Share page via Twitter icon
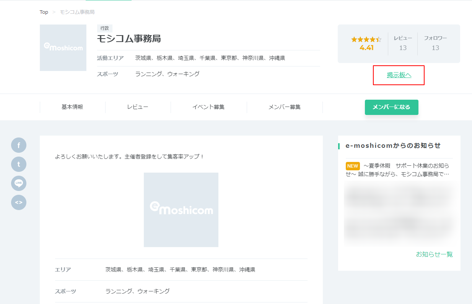The image size is (472, 304). pos(19,164)
